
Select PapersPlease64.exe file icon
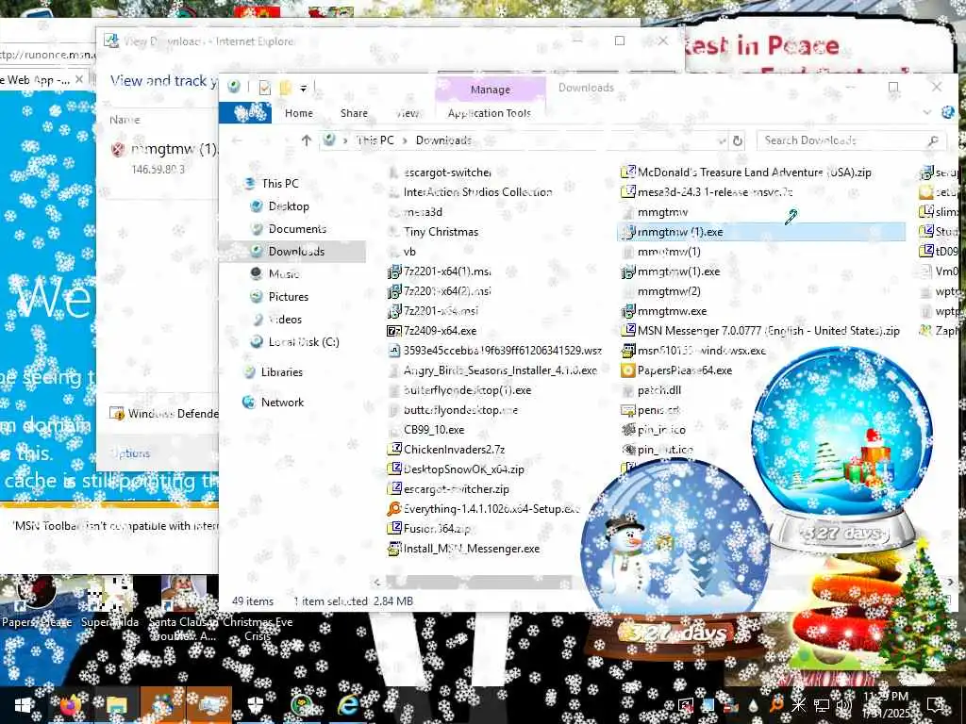(627, 370)
